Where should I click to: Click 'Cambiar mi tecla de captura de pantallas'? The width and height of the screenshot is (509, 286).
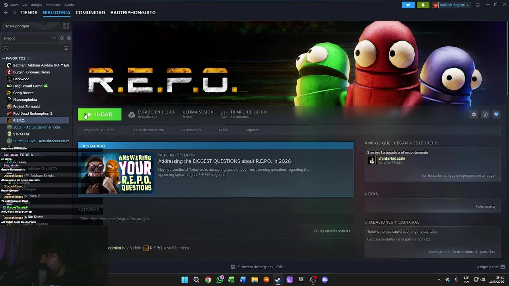point(462,252)
